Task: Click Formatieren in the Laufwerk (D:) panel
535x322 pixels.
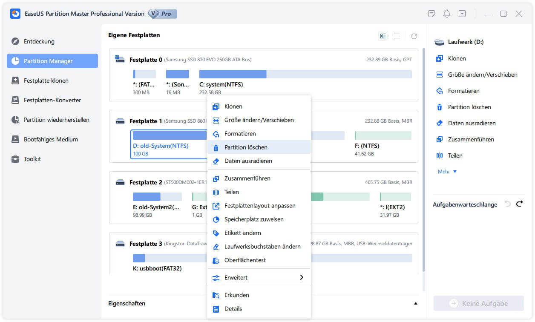Action: pos(457,91)
